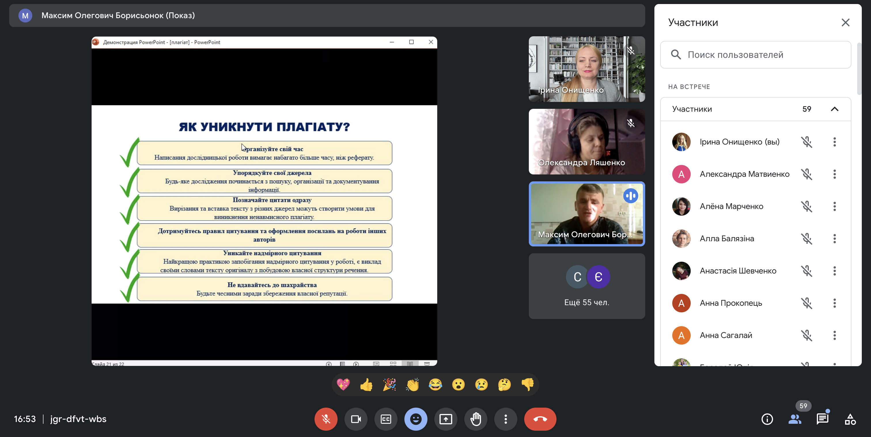The image size is (871, 437).
Task: Open the present screen option
Action: (x=446, y=419)
